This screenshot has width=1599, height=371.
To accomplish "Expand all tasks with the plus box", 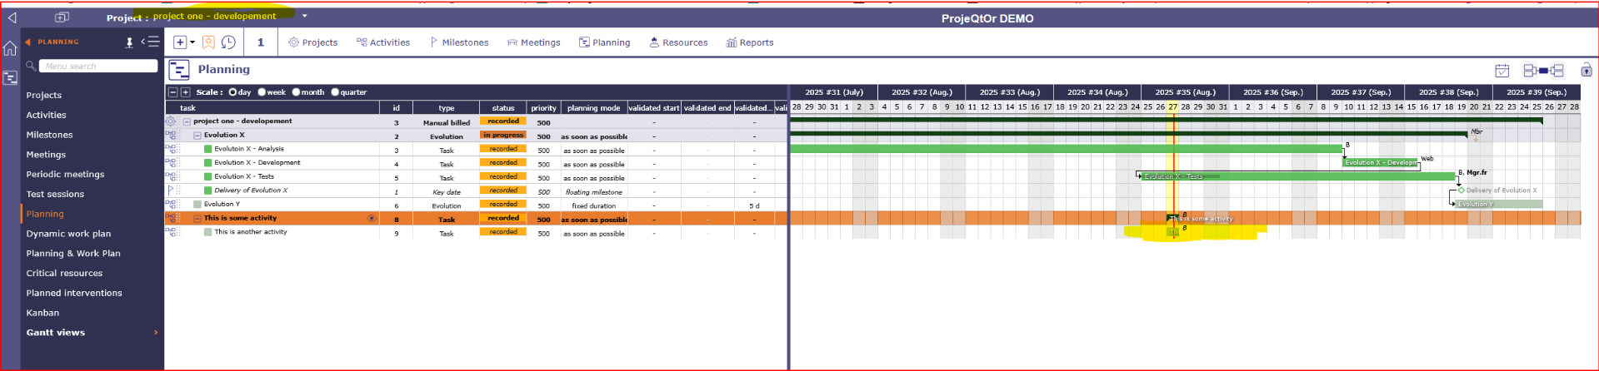I will coord(185,92).
